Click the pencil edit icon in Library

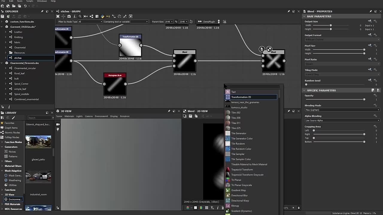(13, 118)
